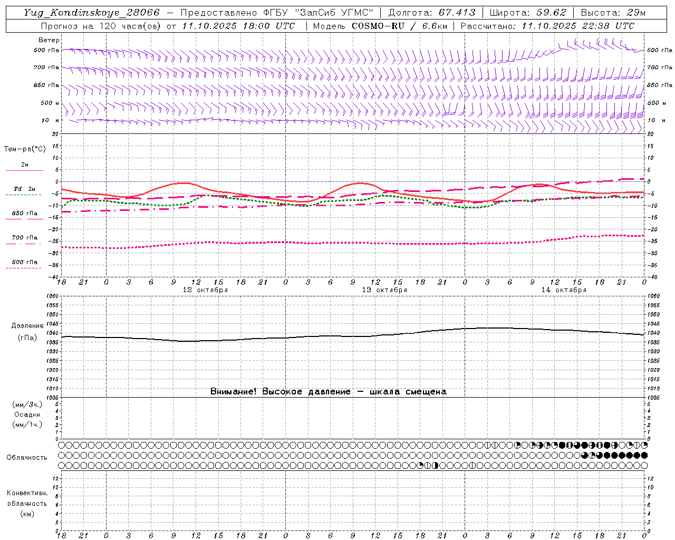This screenshot has width=675, height=540.
Task: Click the Осадки precipitation label
Action: click(x=27, y=414)
